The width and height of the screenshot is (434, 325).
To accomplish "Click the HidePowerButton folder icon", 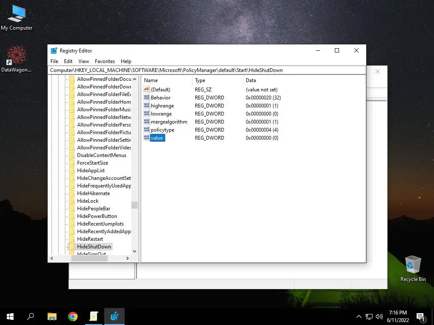I will pyautogui.click(x=72, y=216).
